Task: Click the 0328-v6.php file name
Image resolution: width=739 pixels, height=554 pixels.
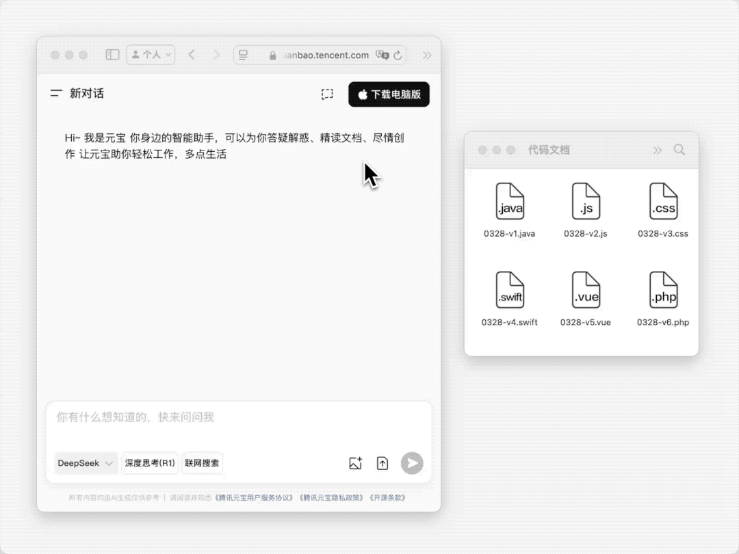Action: tap(663, 322)
